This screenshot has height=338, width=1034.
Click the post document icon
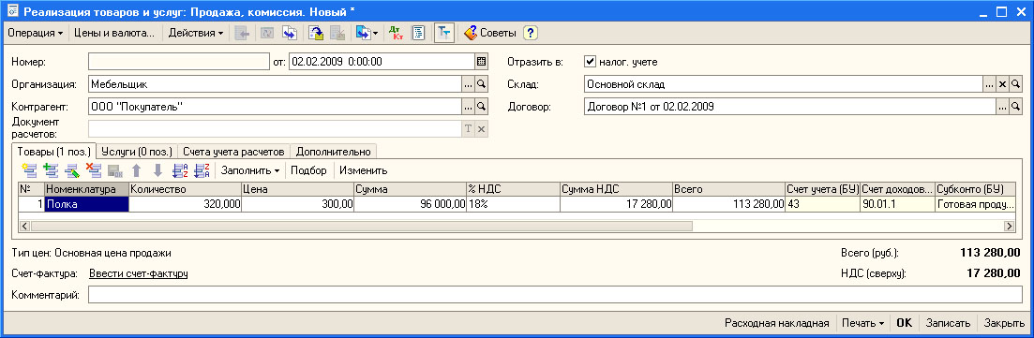[x=317, y=32]
